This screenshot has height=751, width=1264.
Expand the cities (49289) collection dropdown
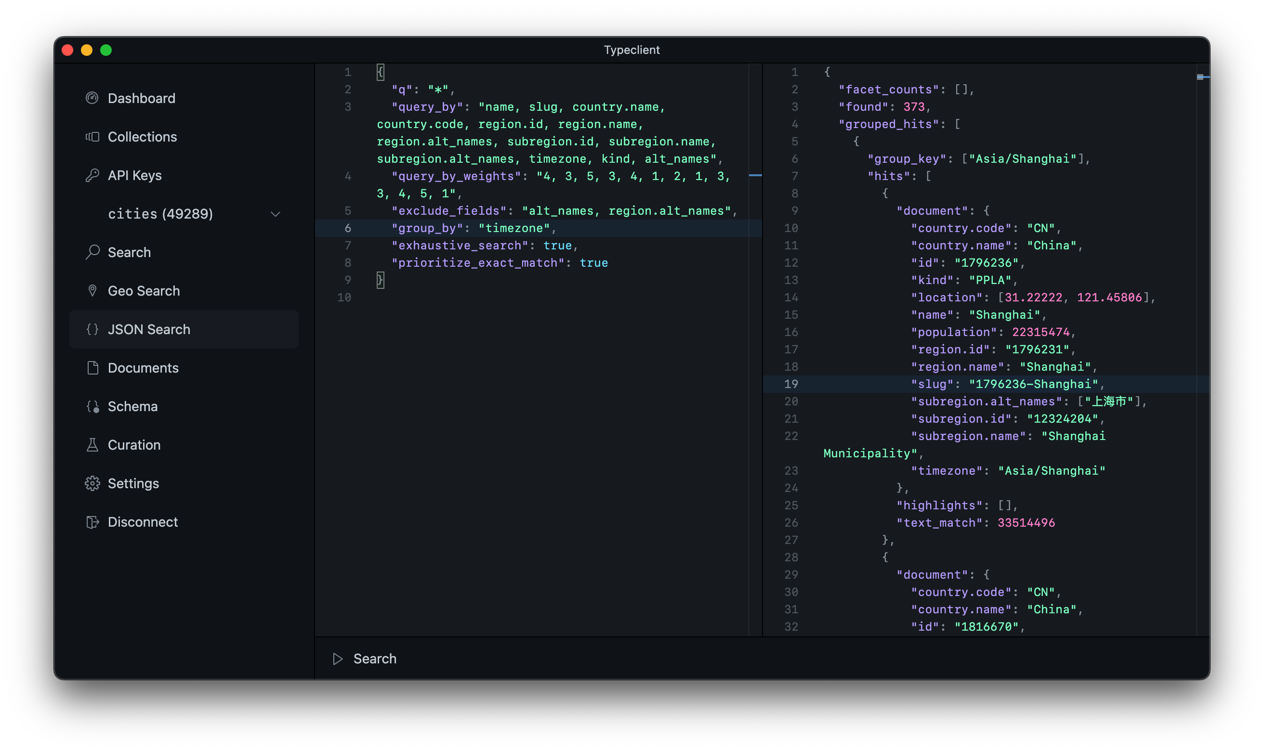point(184,214)
